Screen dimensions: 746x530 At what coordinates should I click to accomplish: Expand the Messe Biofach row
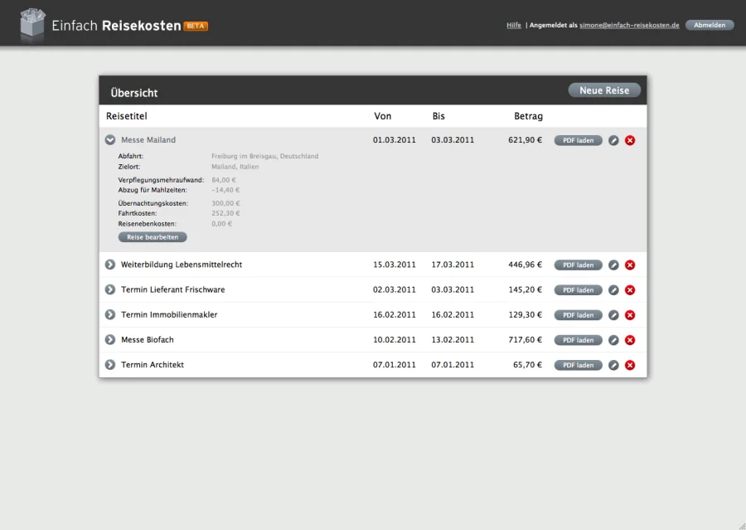(x=110, y=340)
